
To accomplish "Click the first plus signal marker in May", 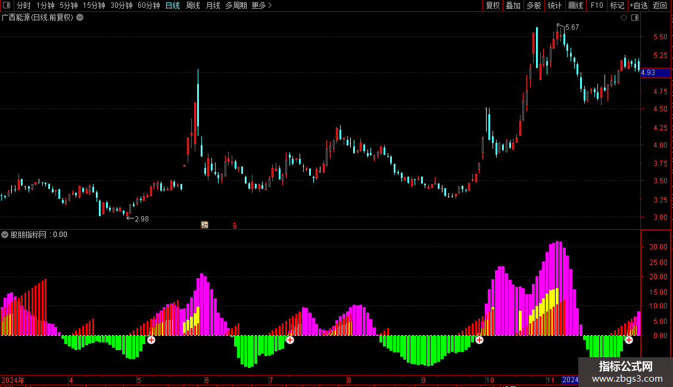I will coord(151,340).
